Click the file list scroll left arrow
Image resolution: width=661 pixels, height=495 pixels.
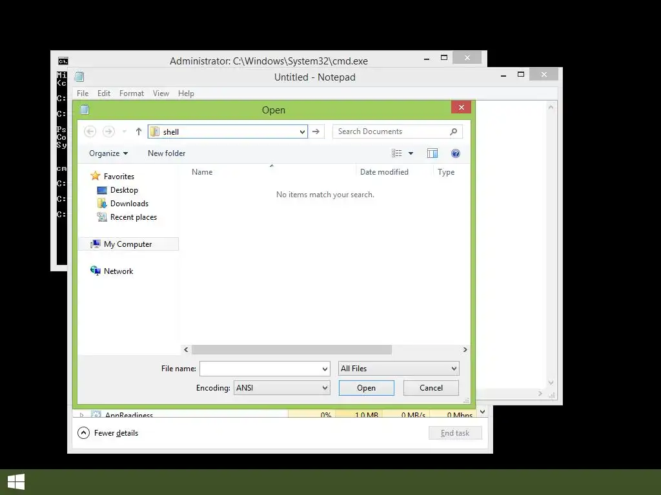[186, 350]
